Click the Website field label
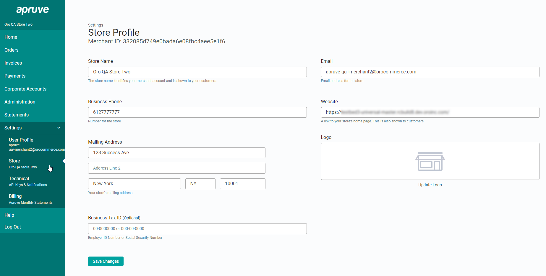The image size is (546, 276). 329,101
